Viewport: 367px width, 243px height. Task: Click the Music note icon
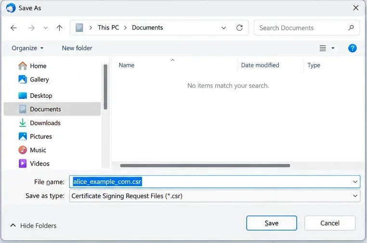(23, 150)
